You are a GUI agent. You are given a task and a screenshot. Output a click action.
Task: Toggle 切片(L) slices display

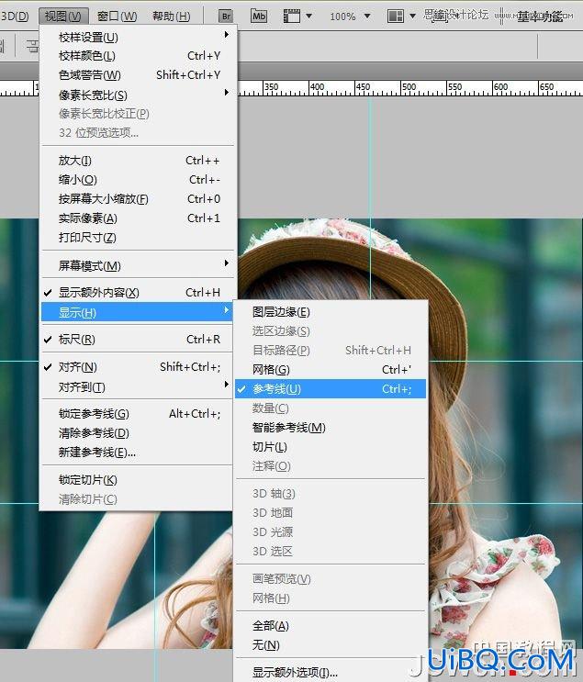(331, 447)
